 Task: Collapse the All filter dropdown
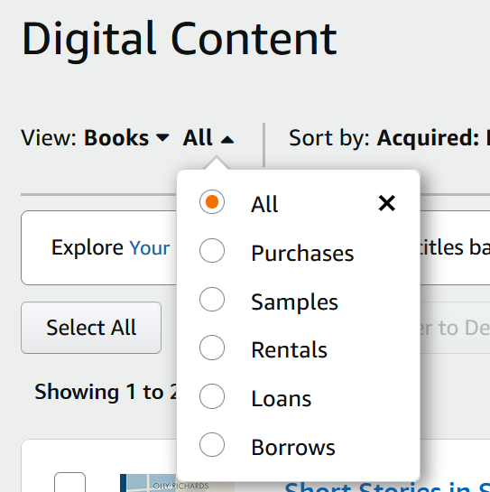click(x=208, y=138)
